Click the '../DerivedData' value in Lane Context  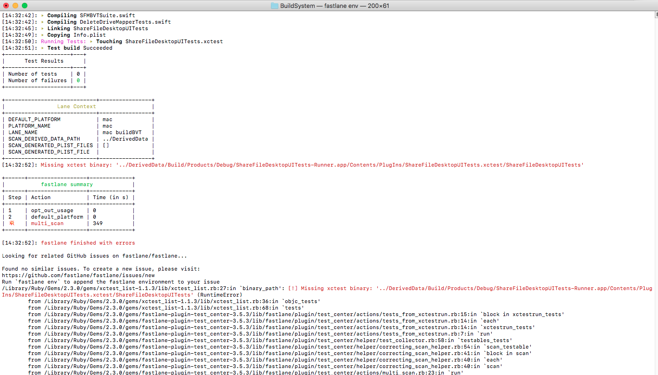125,139
